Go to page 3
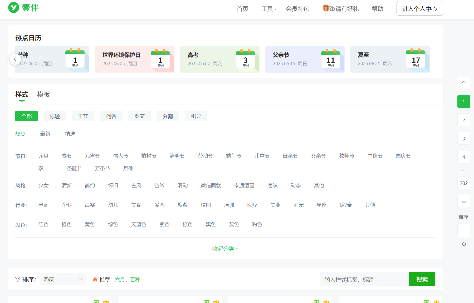The width and height of the screenshot is (474, 303). point(464,139)
